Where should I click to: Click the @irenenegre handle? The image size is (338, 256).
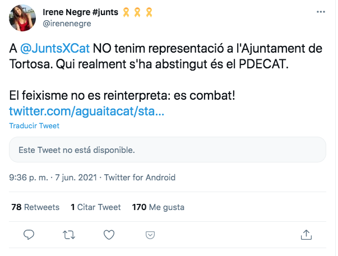(67, 24)
